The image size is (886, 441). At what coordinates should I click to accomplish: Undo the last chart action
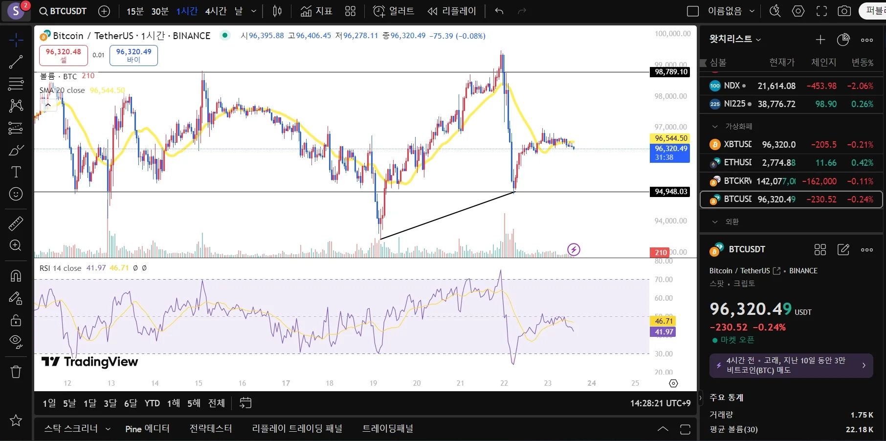(499, 11)
